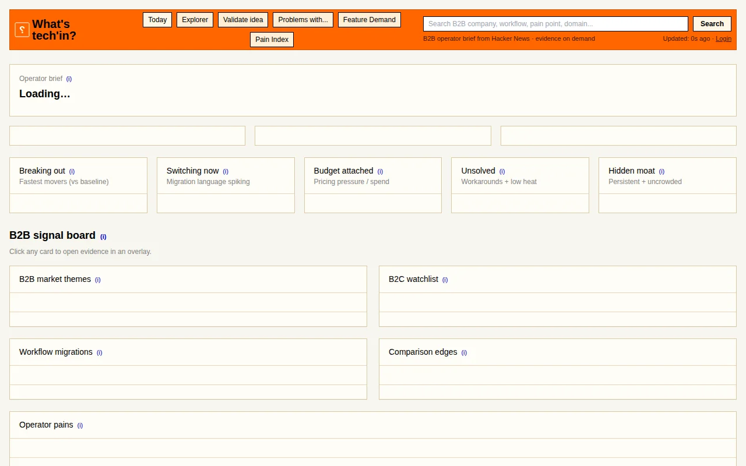Show info tooltip for Unsolved
The image size is (746, 466).
point(502,171)
